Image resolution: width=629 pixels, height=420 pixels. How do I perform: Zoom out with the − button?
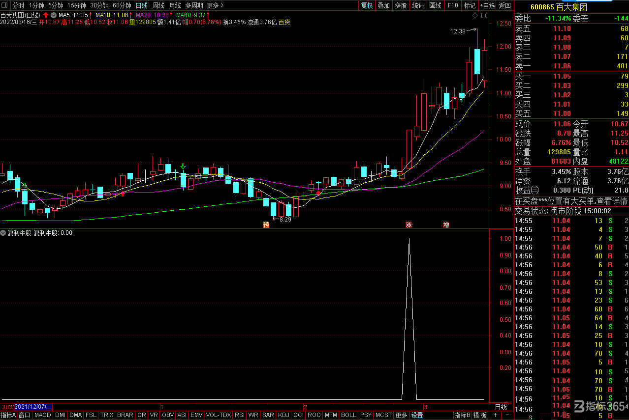507,415
